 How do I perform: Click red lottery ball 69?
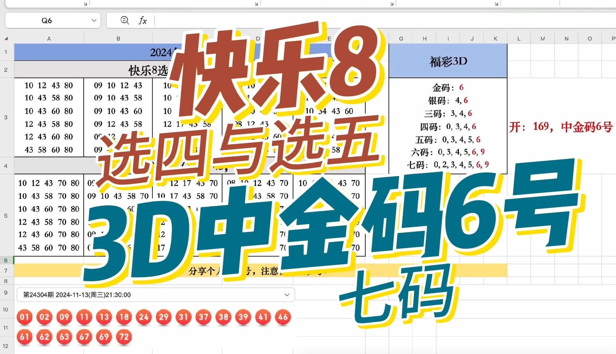tap(104, 337)
